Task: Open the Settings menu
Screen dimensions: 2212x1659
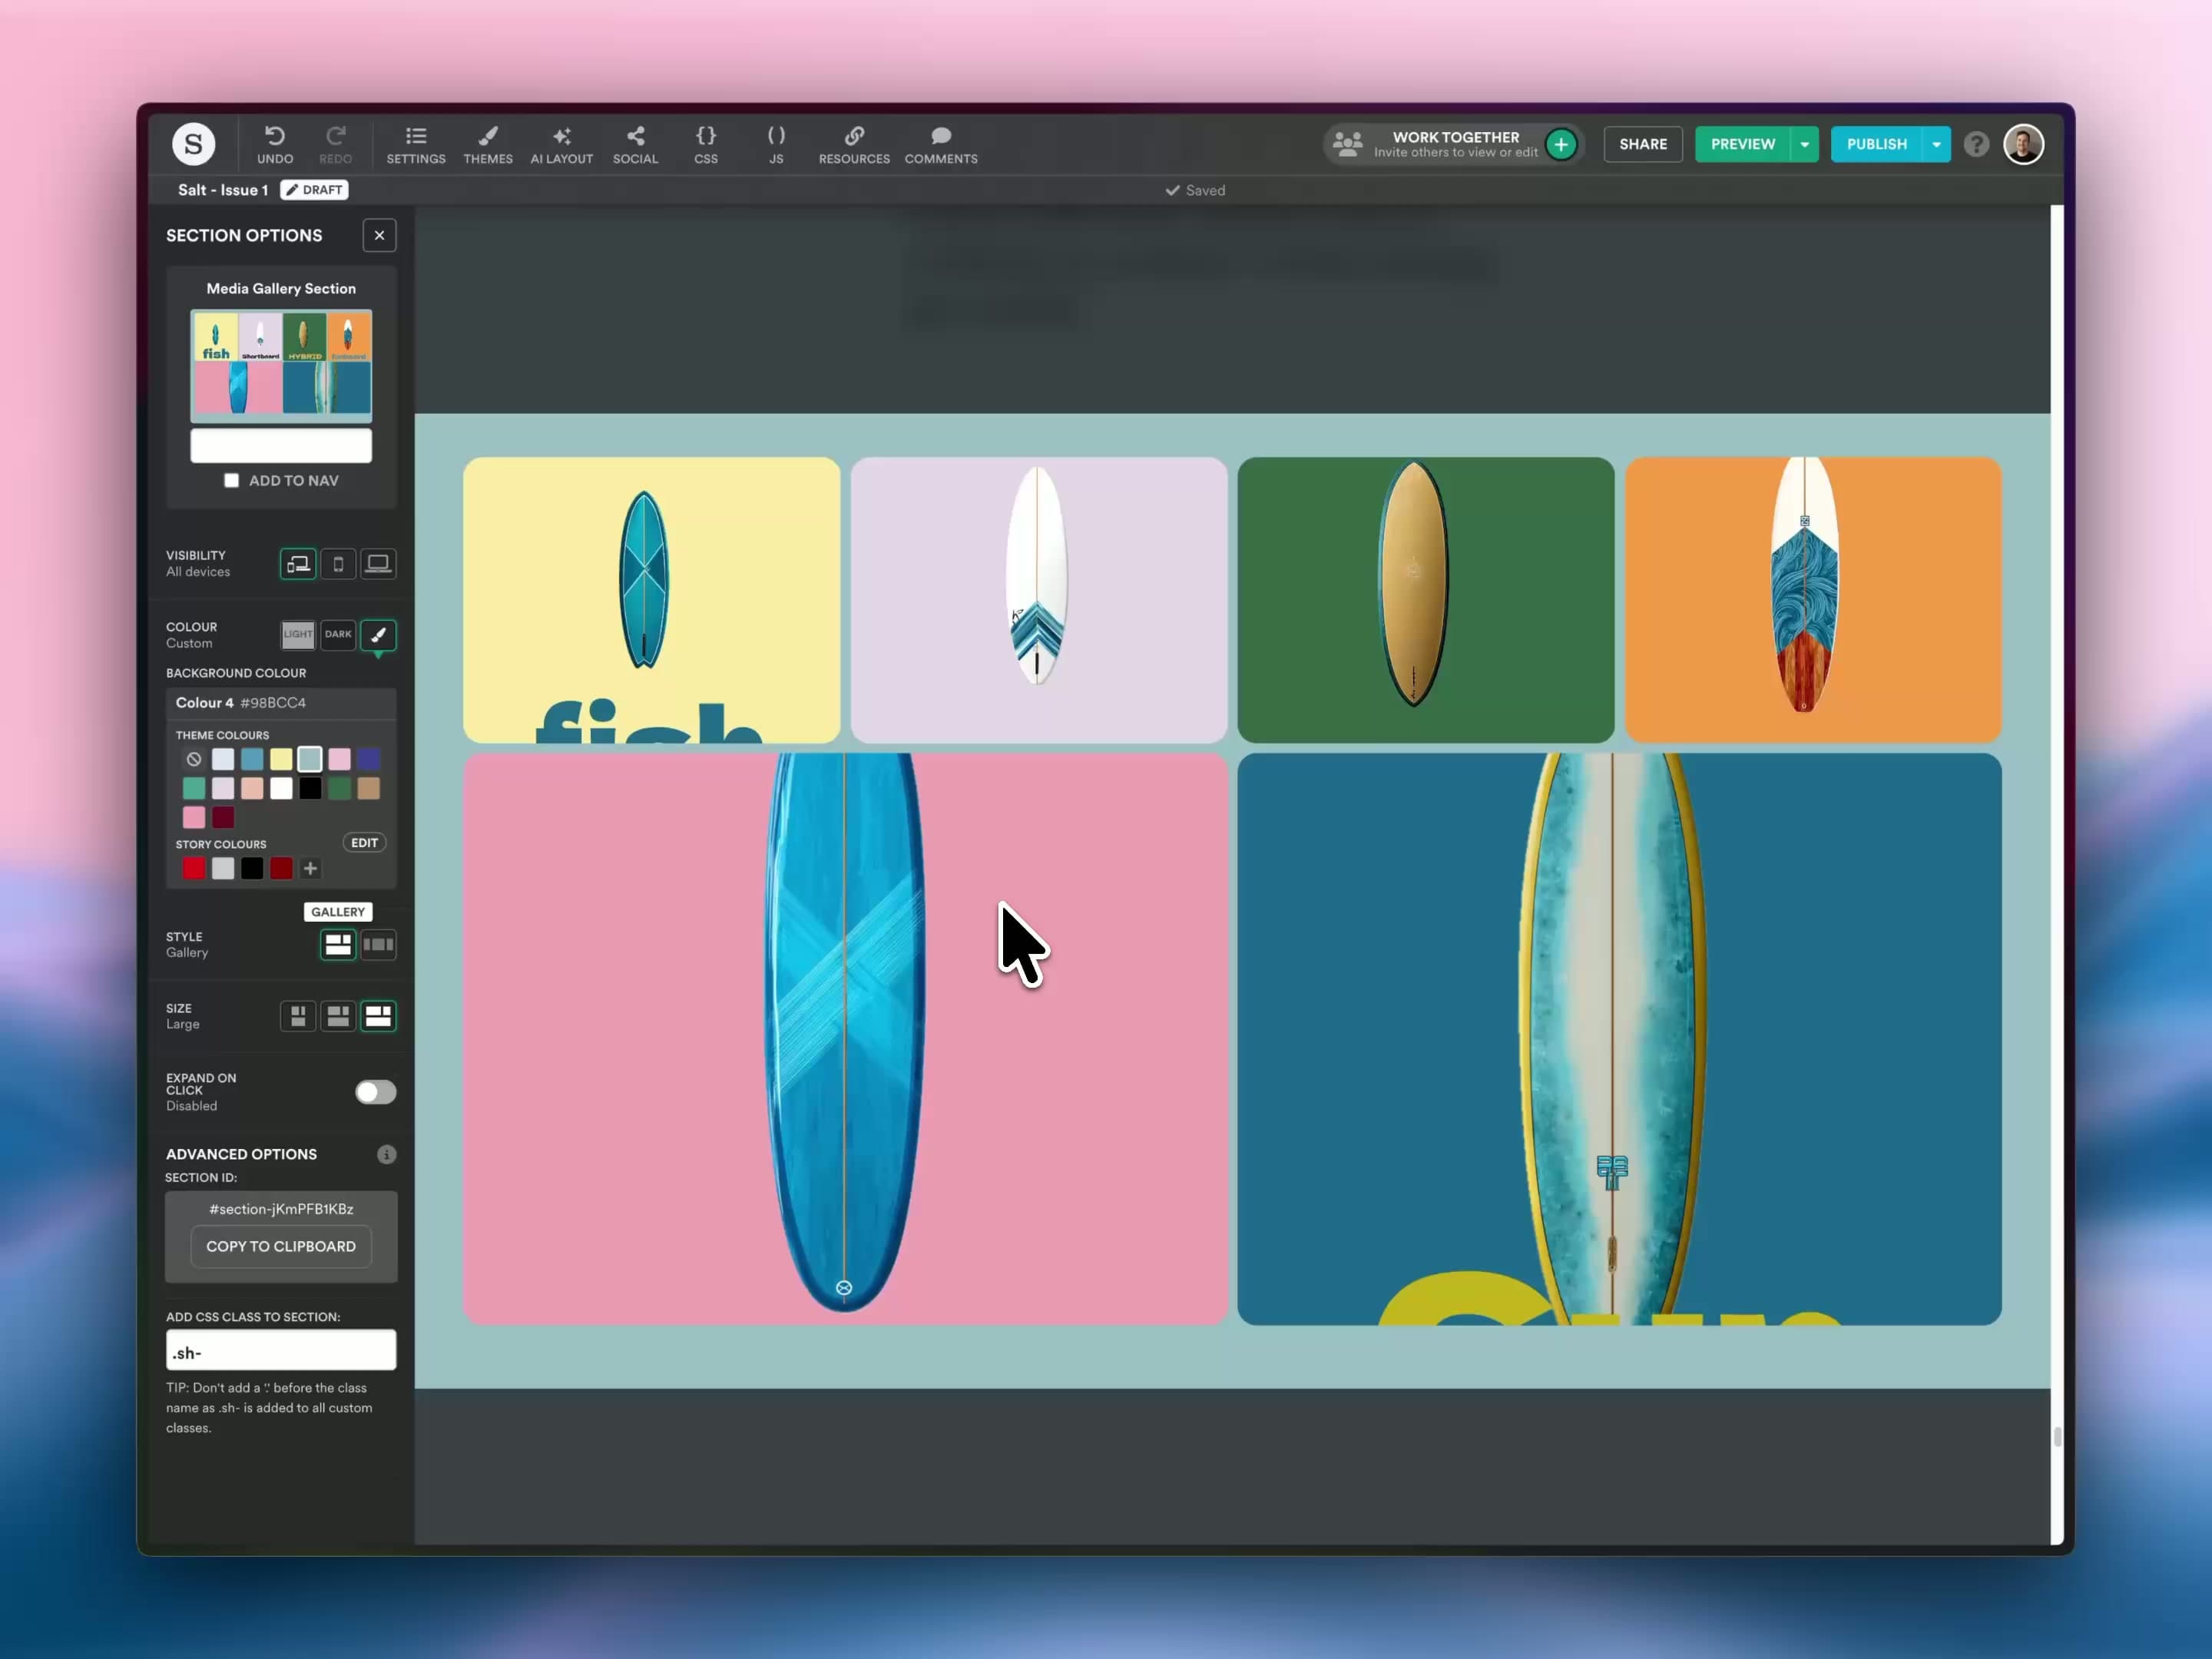Action: coord(416,144)
